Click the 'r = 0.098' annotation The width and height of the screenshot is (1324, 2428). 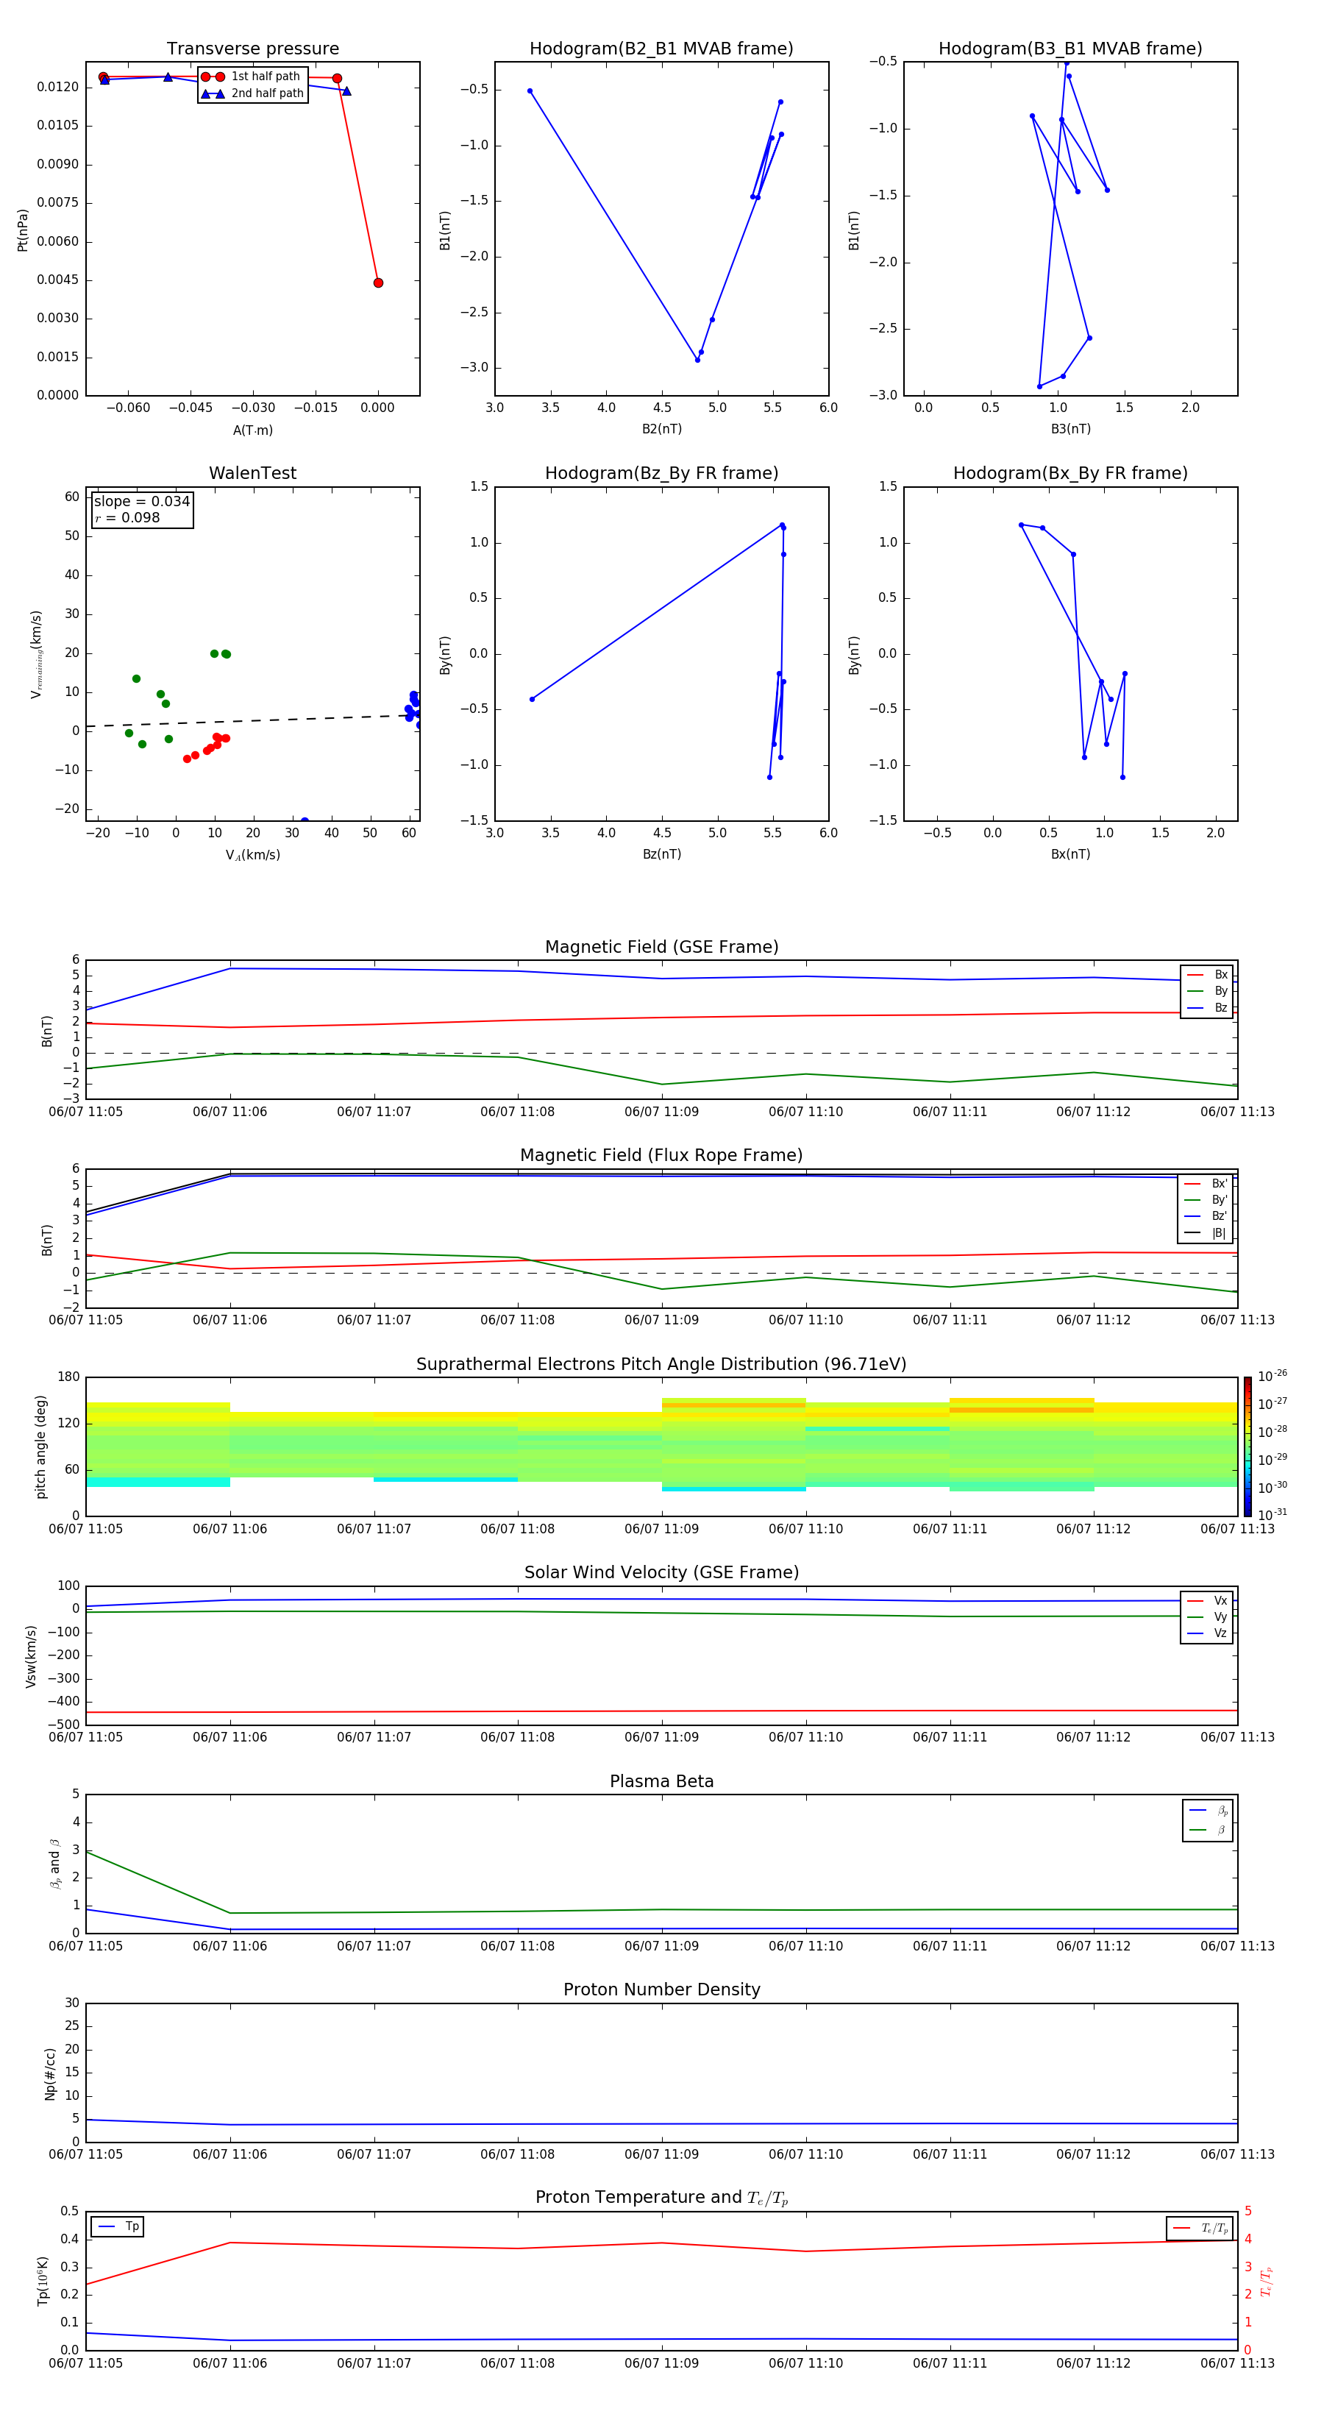pos(127,517)
